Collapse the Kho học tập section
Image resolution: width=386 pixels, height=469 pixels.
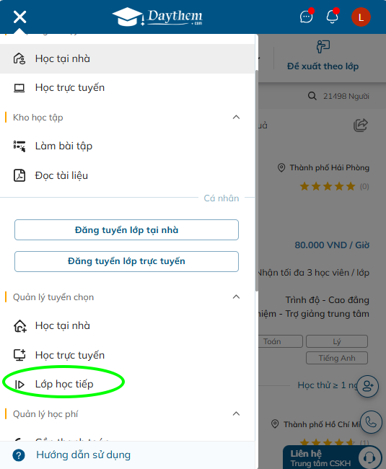(236, 117)
